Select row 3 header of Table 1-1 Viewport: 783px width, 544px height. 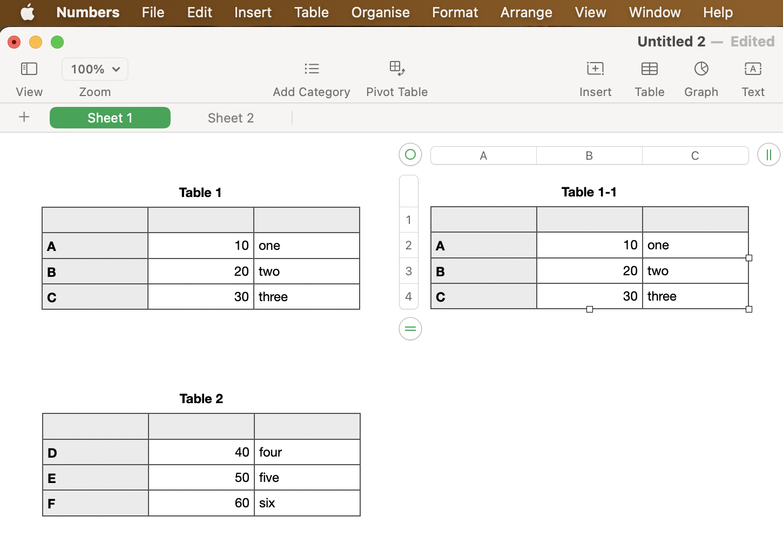point(409,270)
